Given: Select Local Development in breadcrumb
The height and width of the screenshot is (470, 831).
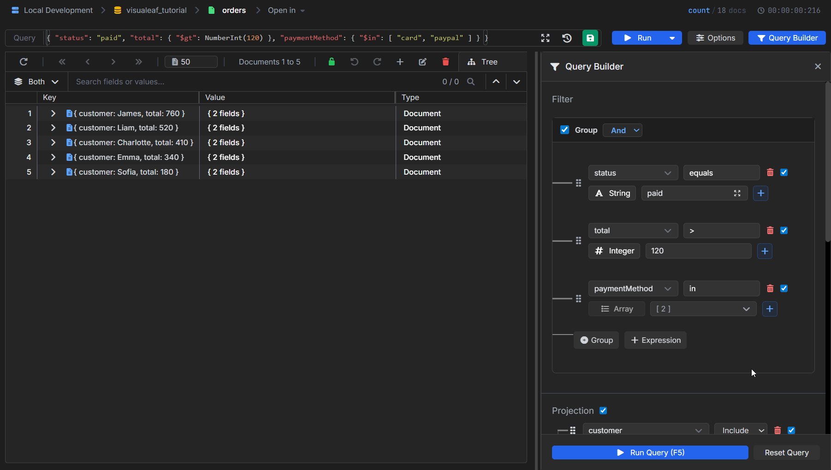Looking at the screenshot, I should (52, 10).
